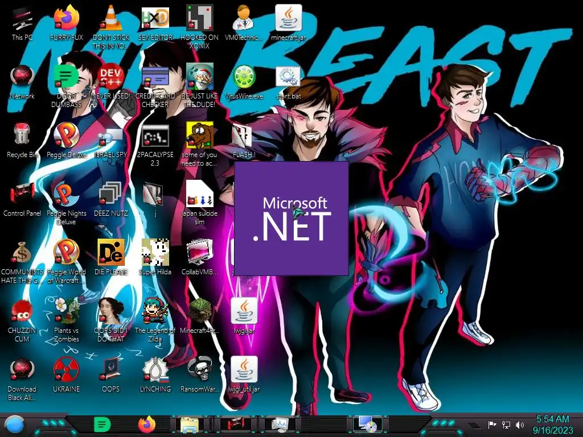
Task: Open the green chat app on taskbar
Action: point(102,424)
